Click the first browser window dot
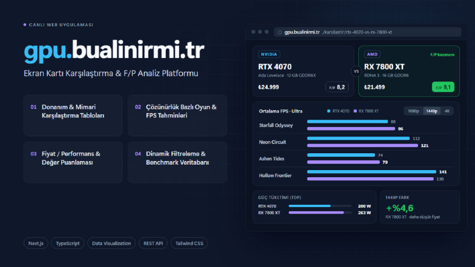This screenshot has height=267, width=475. [x=253, y=32]
